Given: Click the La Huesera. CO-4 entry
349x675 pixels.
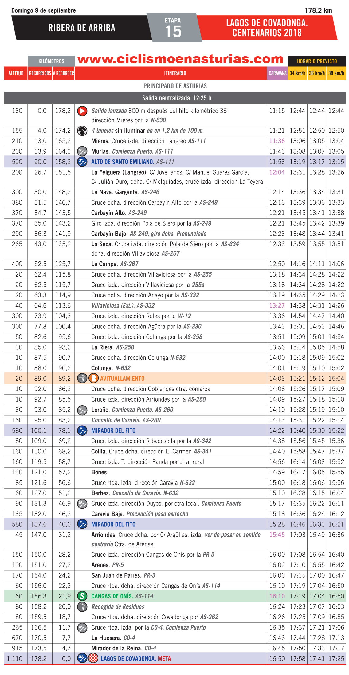Looking at the screenshot, I should (x=113, y=638).
